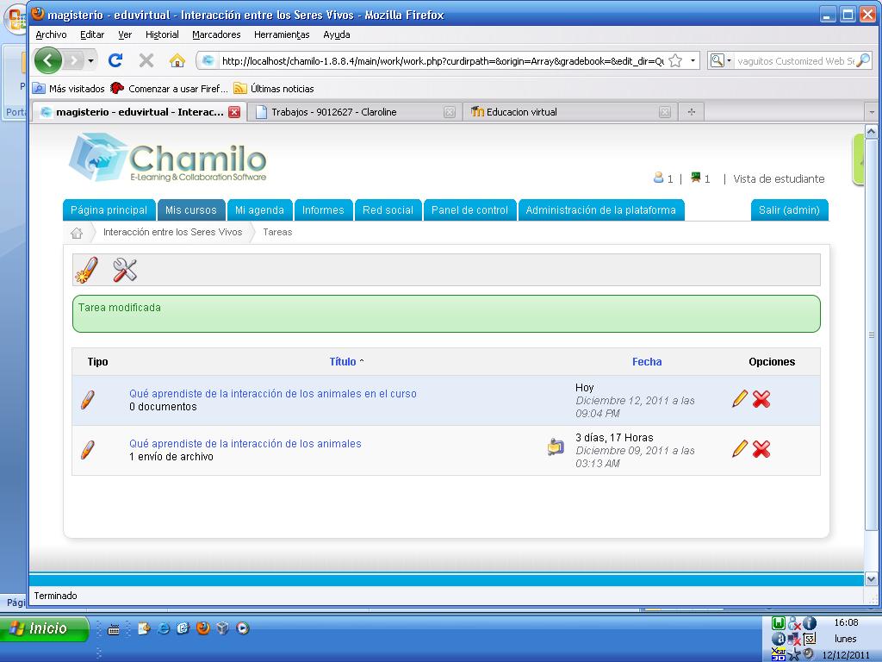This screenshot has height=662, width=882.
Task: Click the Chamilo logo
Action: click(x=168, y=158)
